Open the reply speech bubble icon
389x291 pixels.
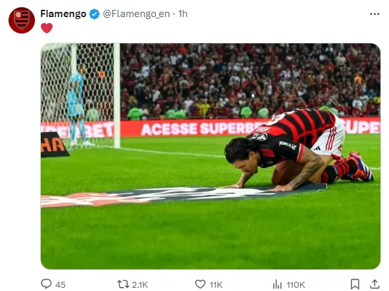46,284
